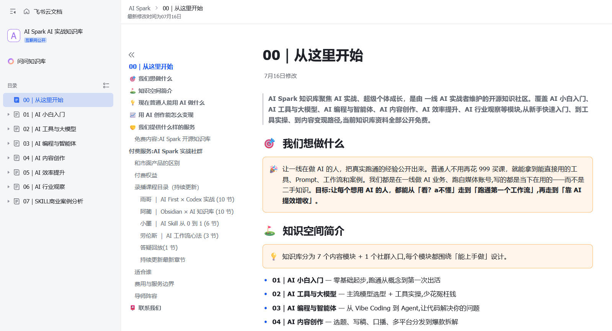Go to outline item 适合谁
Screen dimensions: 612x331
143,272
